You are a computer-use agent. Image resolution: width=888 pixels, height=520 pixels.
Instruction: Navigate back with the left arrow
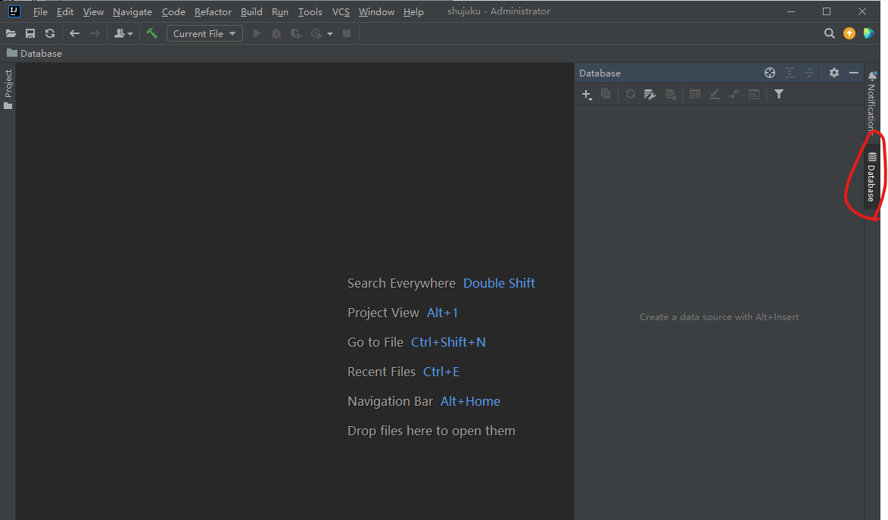point(74,33)
